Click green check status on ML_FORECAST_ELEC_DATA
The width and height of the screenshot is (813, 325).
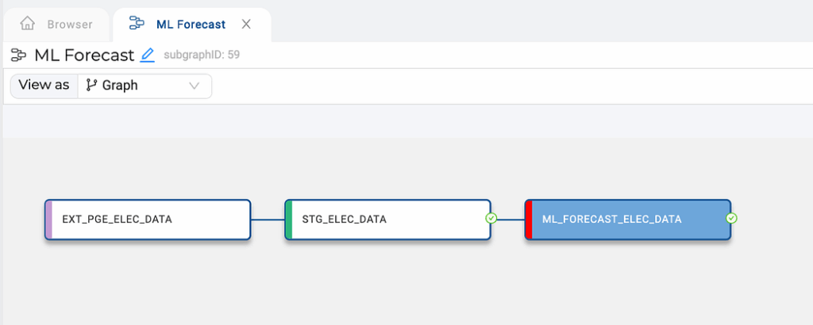731,219
